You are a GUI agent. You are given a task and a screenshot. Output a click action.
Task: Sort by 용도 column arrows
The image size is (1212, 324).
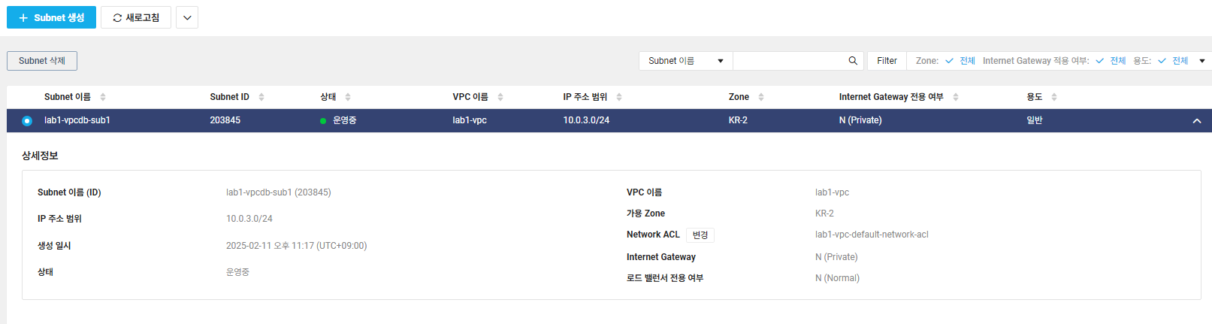coord(1054,97)
